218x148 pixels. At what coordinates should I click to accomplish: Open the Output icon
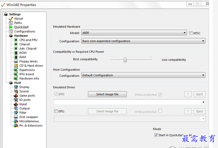coord(16,108)
